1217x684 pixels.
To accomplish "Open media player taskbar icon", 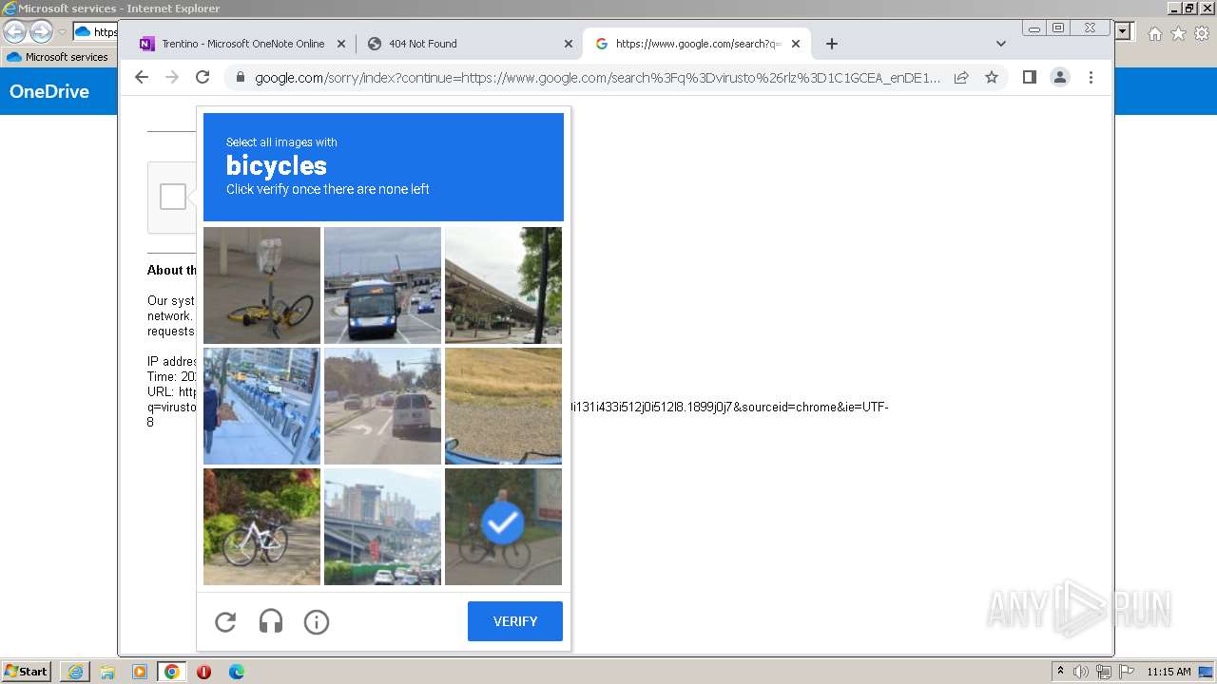I will click(x=140, y=672).
